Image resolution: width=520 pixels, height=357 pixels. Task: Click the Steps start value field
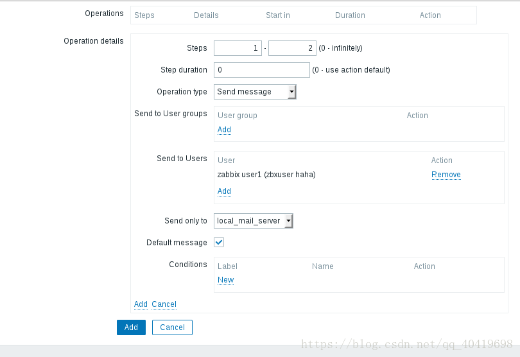pyautogui.click(x=238, y=48)
